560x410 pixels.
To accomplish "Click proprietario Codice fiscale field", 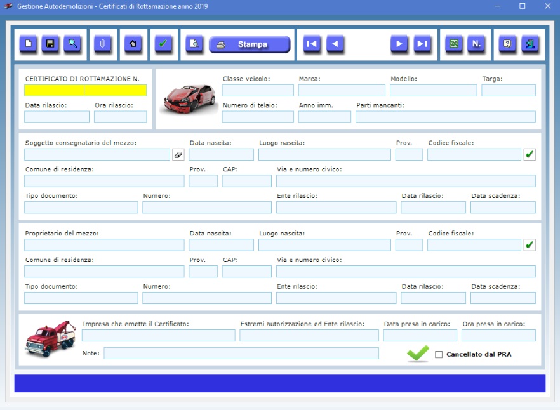I will 474,244.
